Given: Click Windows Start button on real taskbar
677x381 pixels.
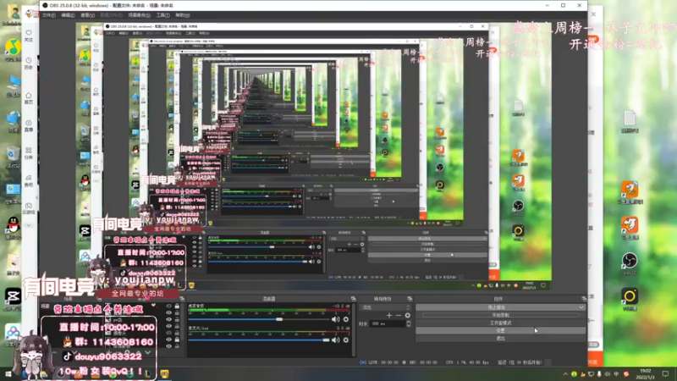Looking at the screenshot, I should [8, 374].
